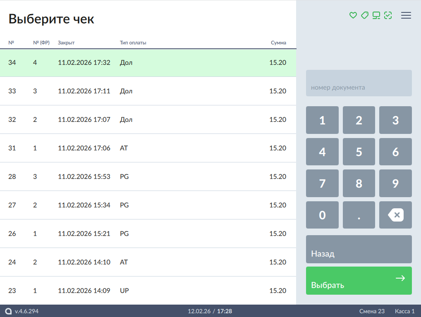421x317 pixels.
Task: Tap the 0 key on keypad
Action: point(322,215)
